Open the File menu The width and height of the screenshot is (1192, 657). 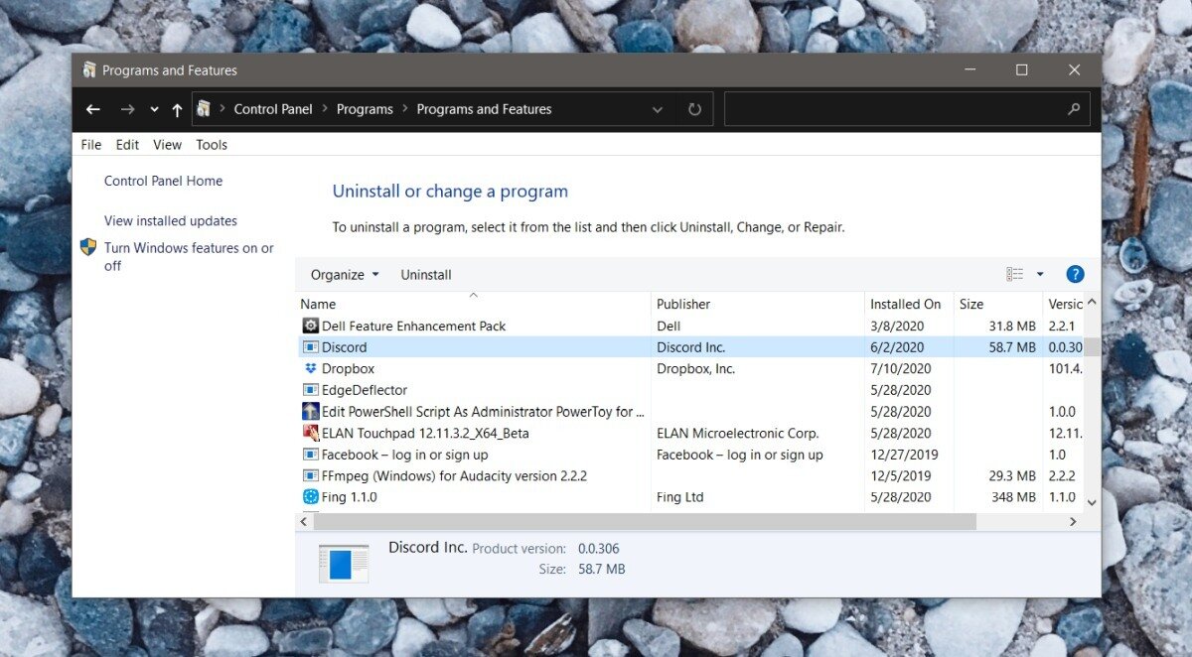90,145
